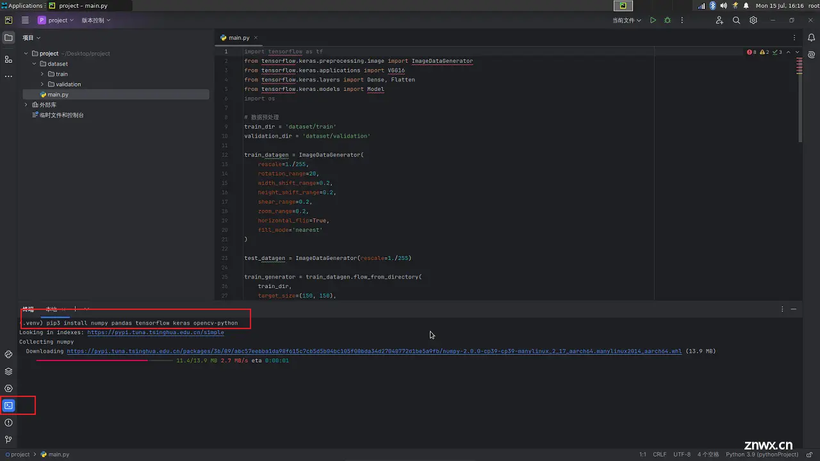This screenshot has height=461, width=820.
Task: Click the warnings count indicator showing 2
Action: coord(764,52)
